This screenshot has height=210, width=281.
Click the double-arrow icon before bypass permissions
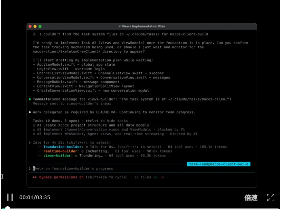35,177
